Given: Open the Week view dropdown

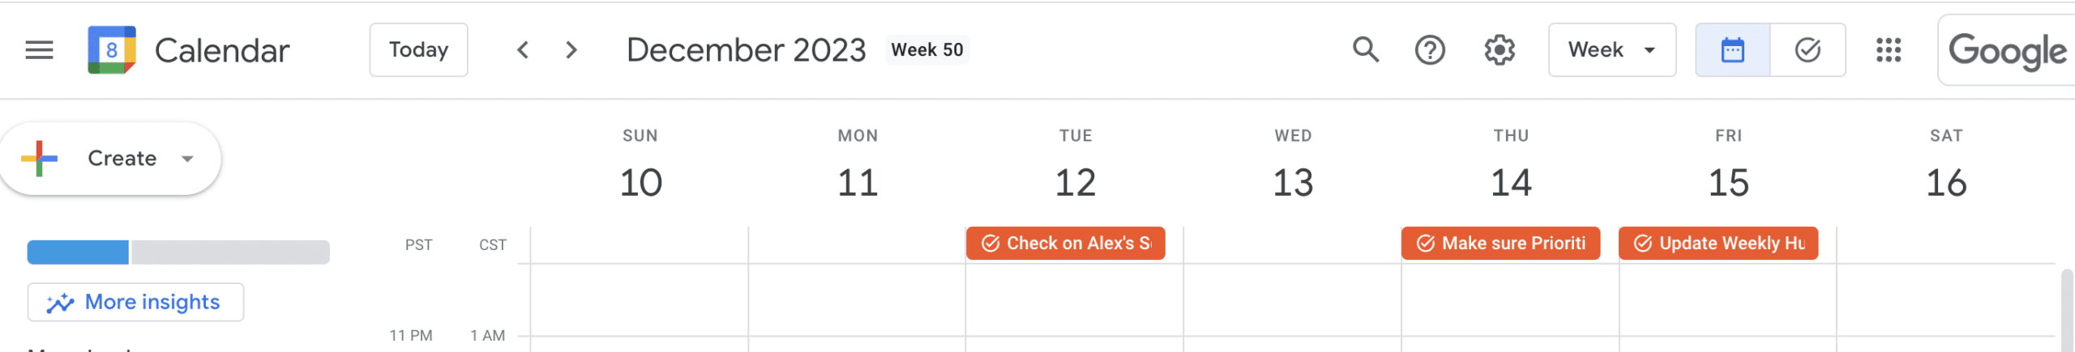Looking at the screenshot, I should coord(1611,50).
